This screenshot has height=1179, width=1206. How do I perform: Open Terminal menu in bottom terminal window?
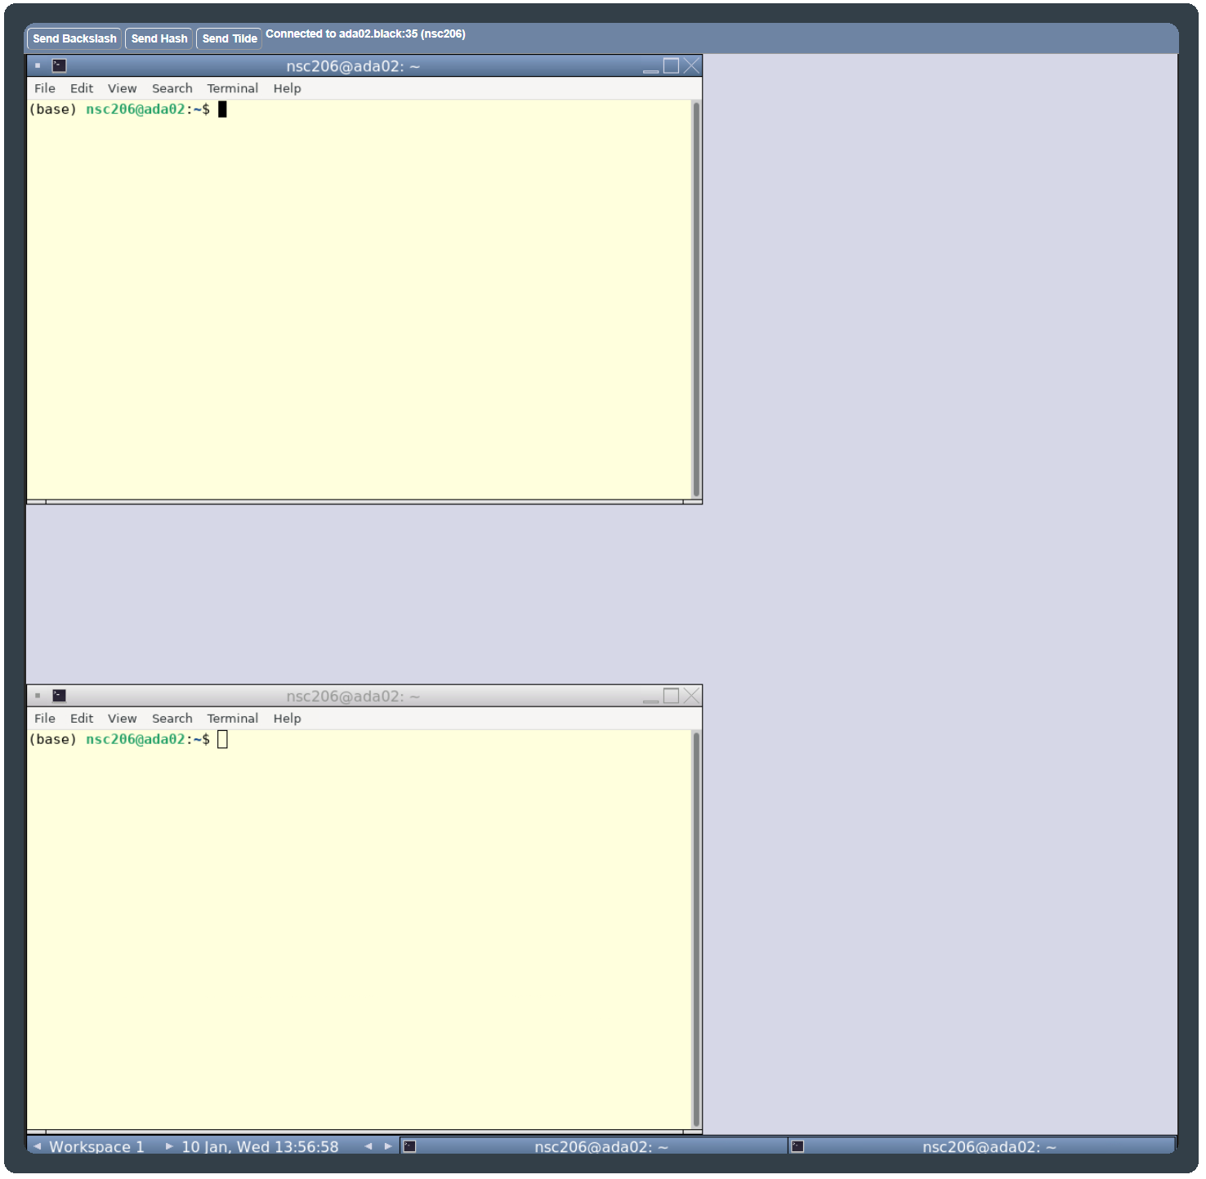[233, 719]
